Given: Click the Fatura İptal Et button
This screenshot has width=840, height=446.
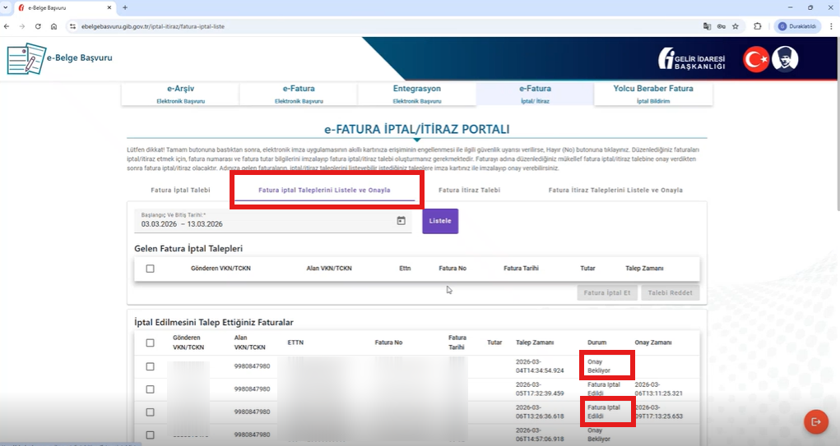Looking at the screenshot, I should pos(607,292).
